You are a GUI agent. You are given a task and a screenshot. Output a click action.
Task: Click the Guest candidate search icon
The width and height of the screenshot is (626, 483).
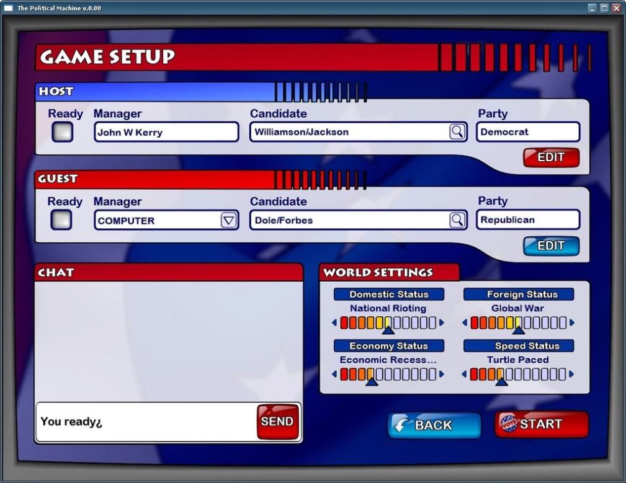tap(457, 220)
